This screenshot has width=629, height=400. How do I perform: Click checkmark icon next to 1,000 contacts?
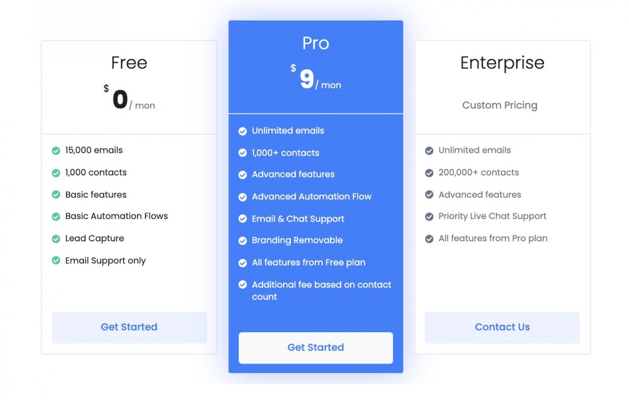(56, 173)
